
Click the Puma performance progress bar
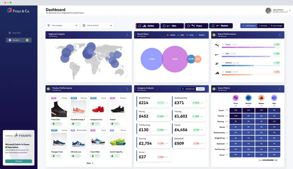pyautogui.click(x=251, y=47)
